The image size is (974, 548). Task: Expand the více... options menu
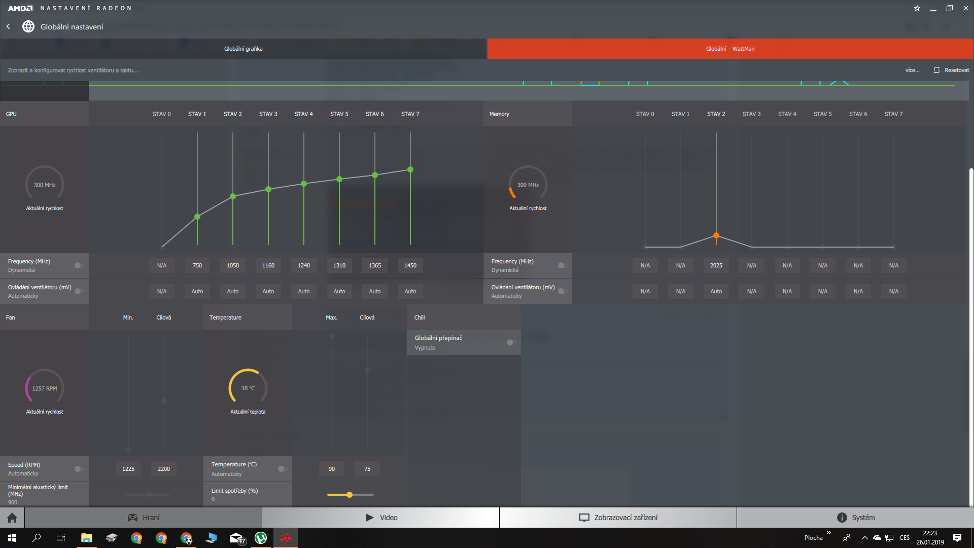pyautogui.click(x=912, y=70)
